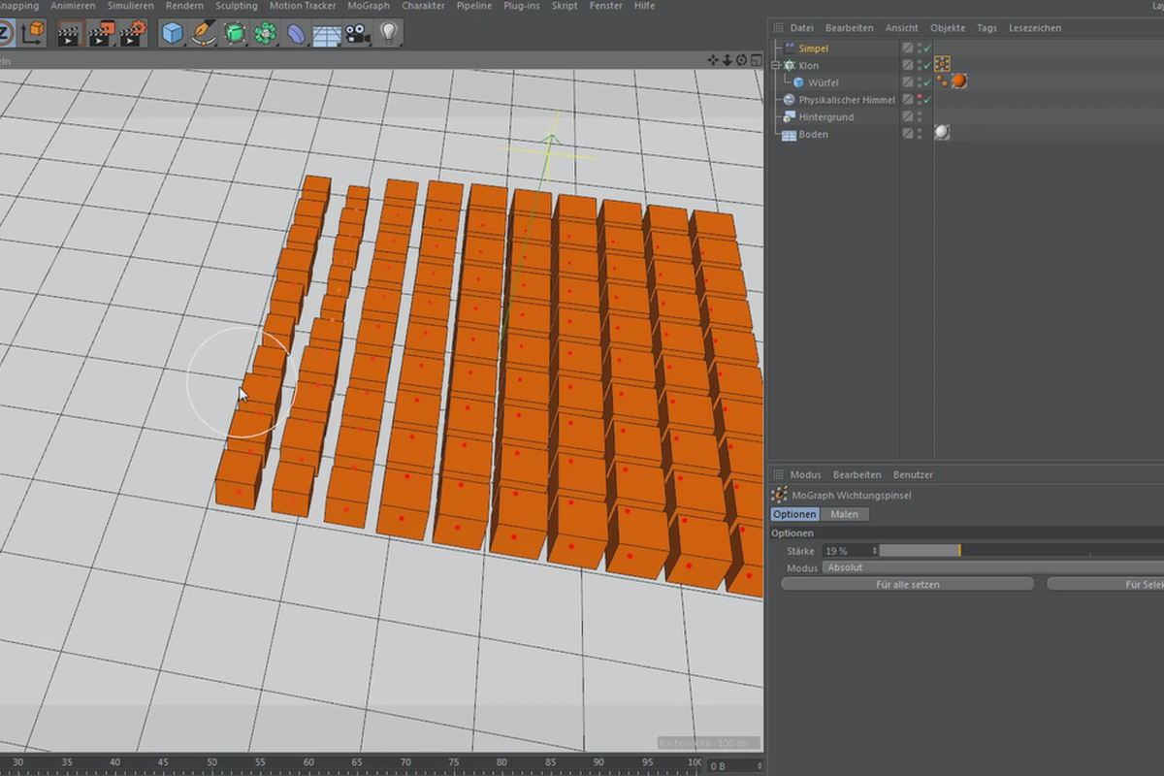Select the Boden object in the list
Viewport: 1164px width, 776px height.
click(813, 134)
